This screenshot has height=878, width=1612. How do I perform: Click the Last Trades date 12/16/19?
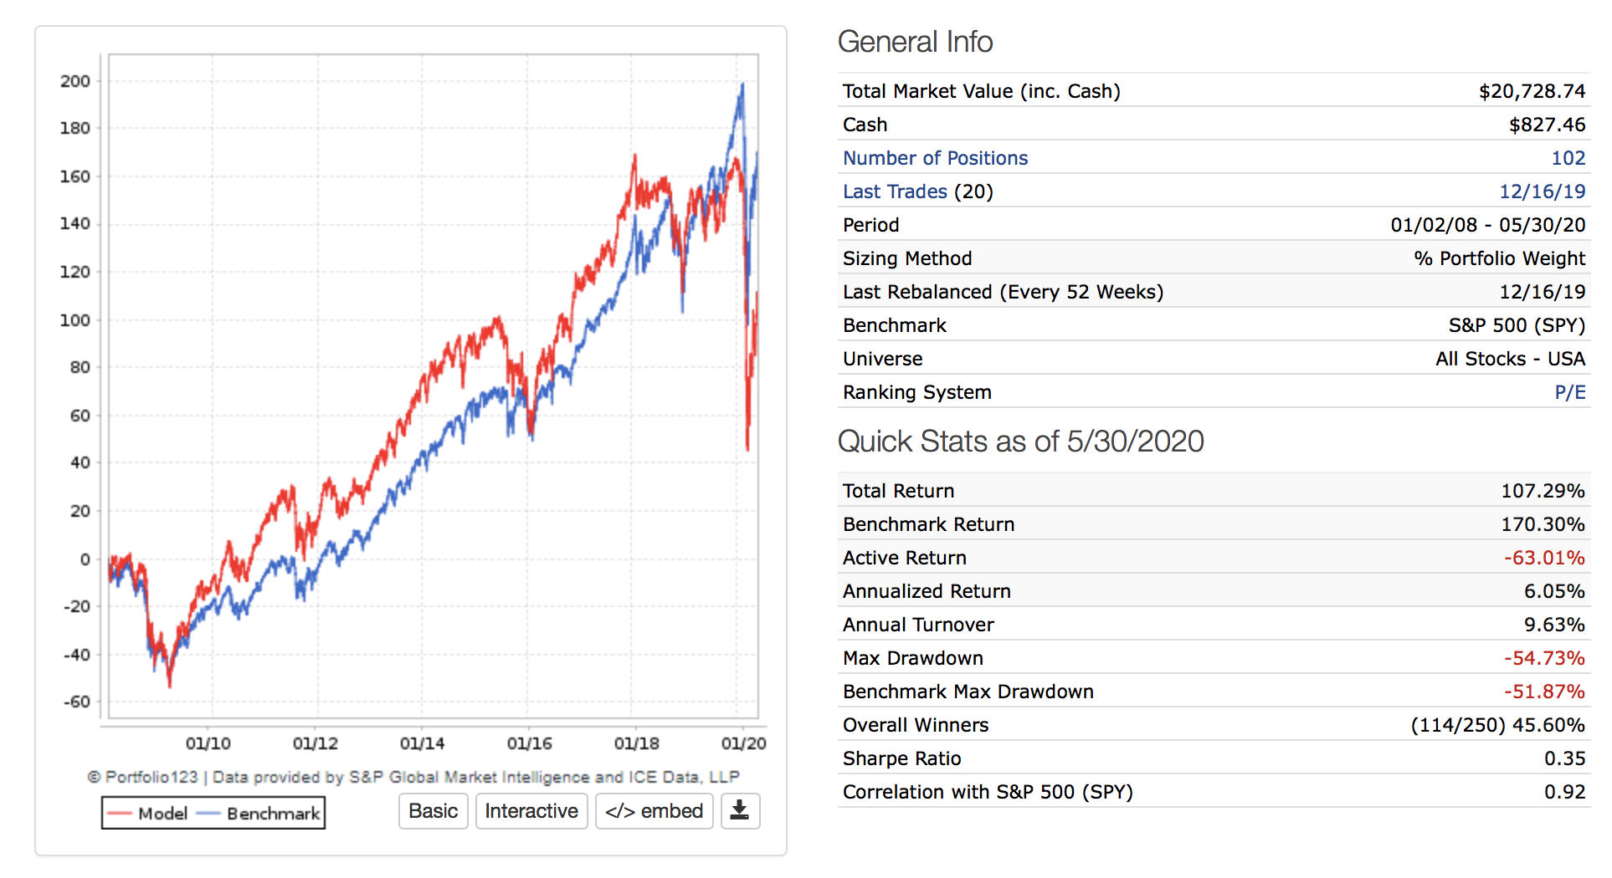click(1542, 191)
